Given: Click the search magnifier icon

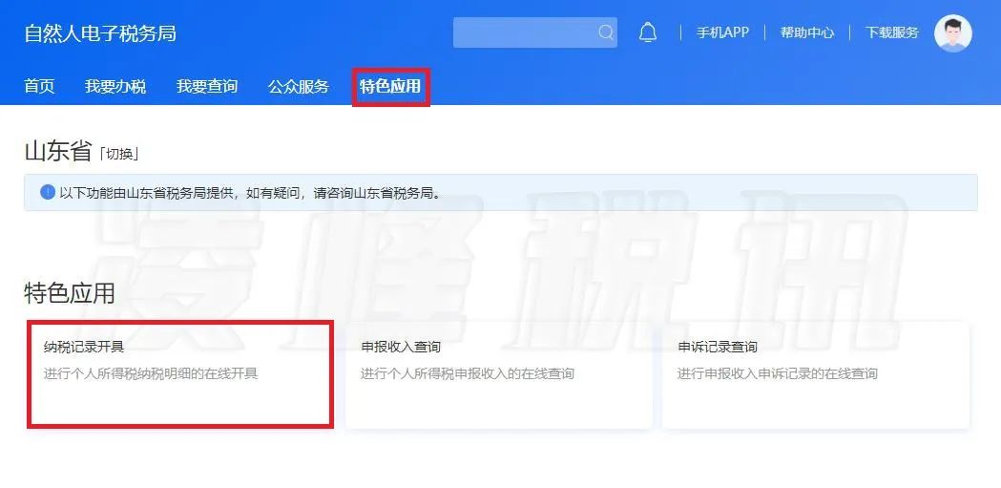Looking at the screenshot, I should tap(606, 32).
